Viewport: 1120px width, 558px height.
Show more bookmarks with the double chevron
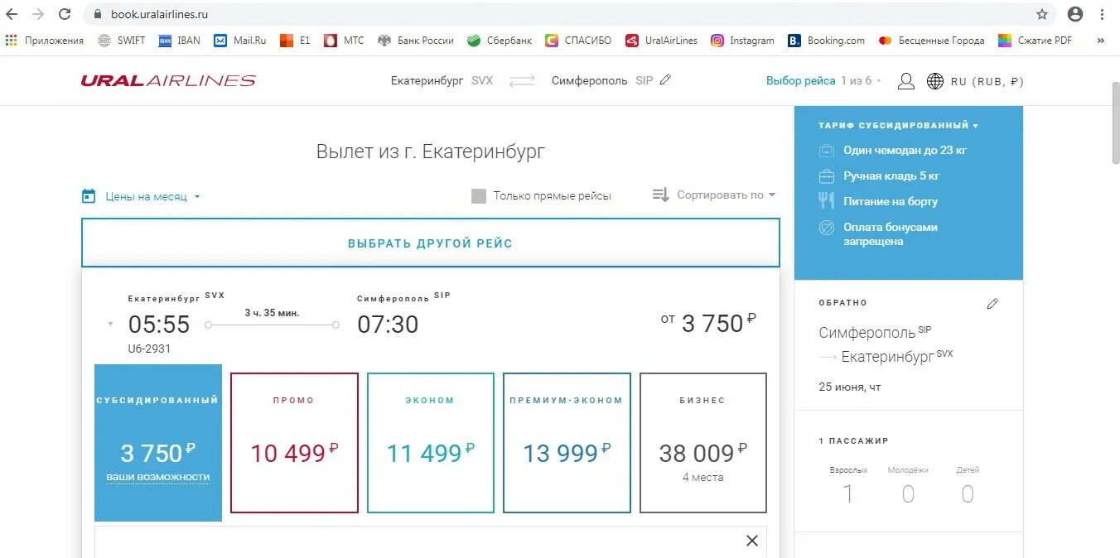tap(1101, 40)
